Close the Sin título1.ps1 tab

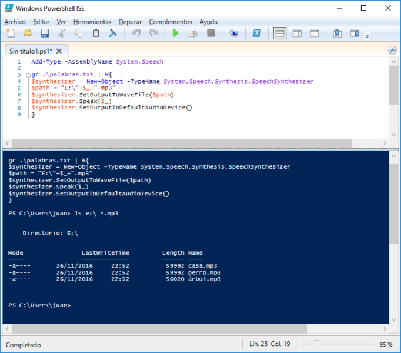59,51
